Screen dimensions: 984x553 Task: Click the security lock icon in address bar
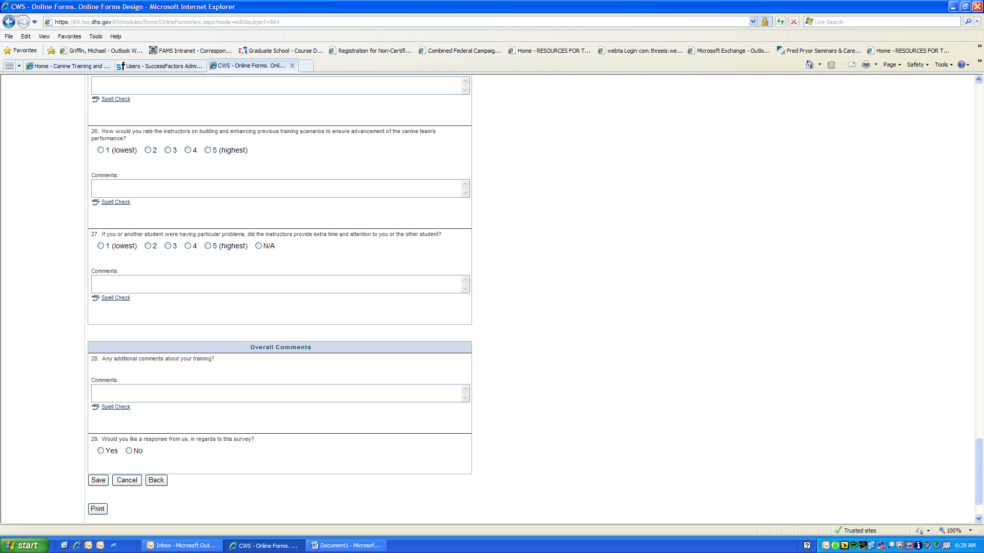coord(765,22)
